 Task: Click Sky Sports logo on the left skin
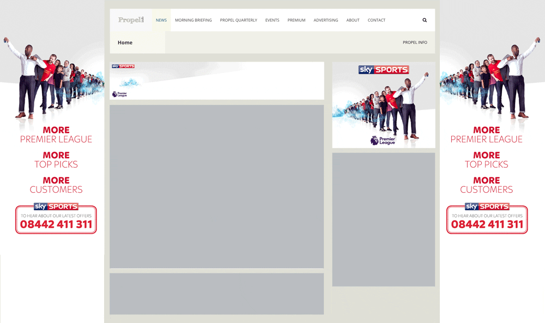pyautogui.click(x=56, y=206)
